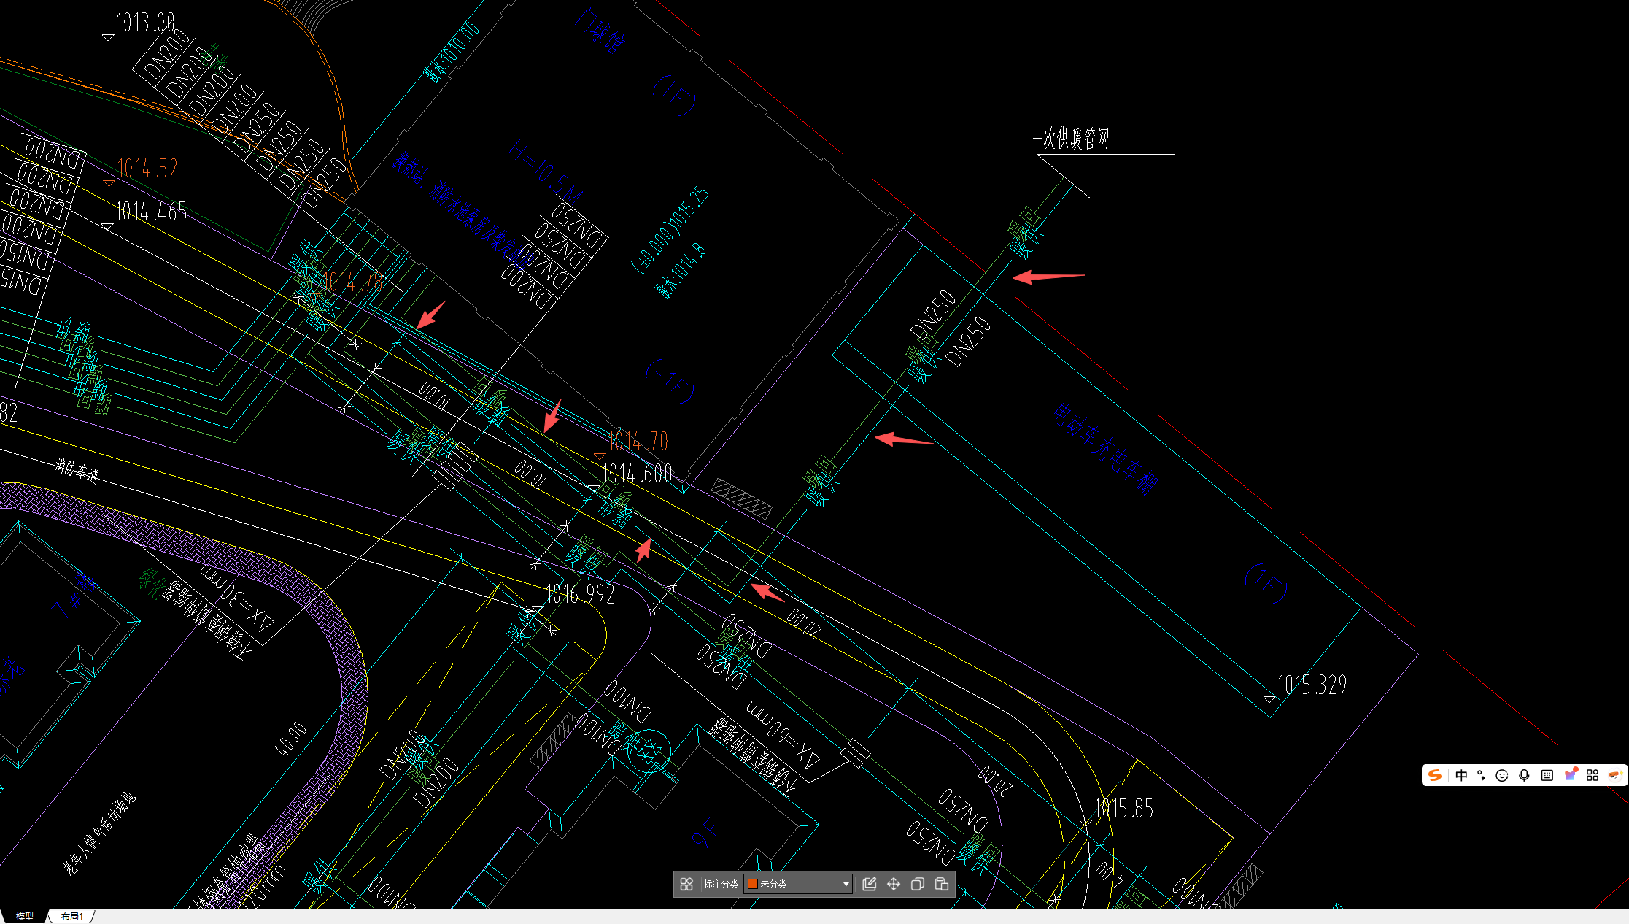Screen dimensions: 1629x924
Task: Click the copy annotation icon
Action: coord(917,884)
